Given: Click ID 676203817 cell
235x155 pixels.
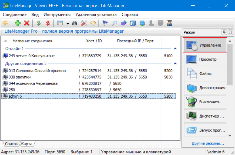Looking at the screenshot, I should (x=92, y=83).
